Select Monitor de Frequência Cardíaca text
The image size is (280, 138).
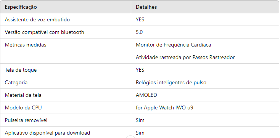pos(173,45)
